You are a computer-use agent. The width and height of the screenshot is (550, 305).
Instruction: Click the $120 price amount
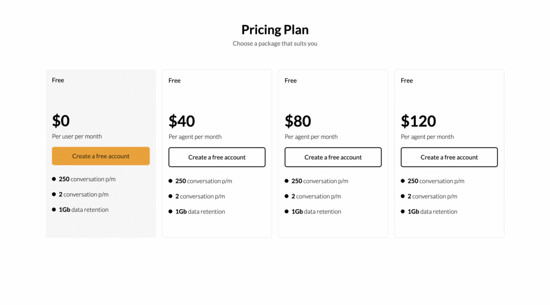(418, 121)
